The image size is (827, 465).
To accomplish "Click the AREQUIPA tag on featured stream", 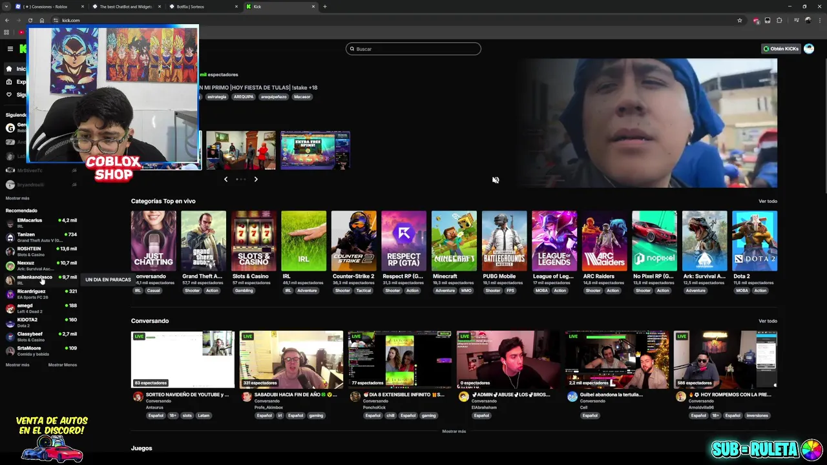I will coord(244,97).
